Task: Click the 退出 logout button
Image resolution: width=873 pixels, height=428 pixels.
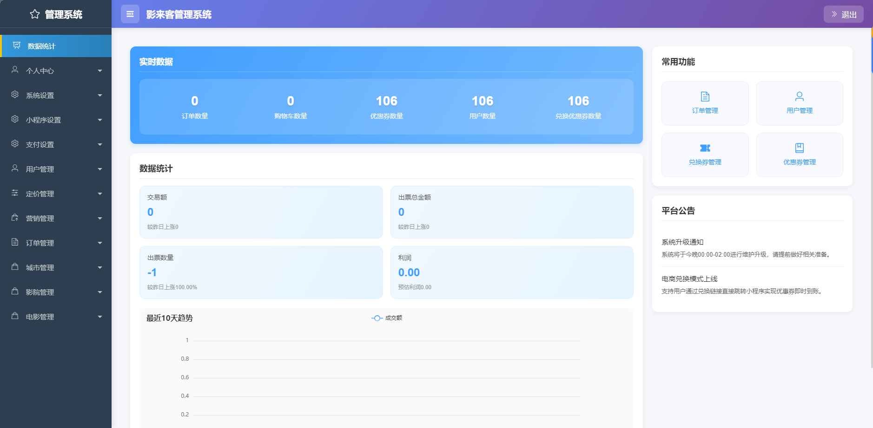Action: point(843,14)
